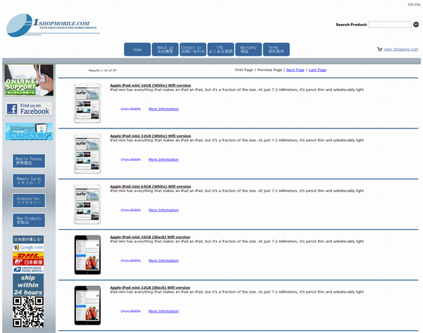Click Unavailable under iPad mini 16GB Black
Image resolution: width=423 pixels, height=333 pixels.
(x=130, y=260)
